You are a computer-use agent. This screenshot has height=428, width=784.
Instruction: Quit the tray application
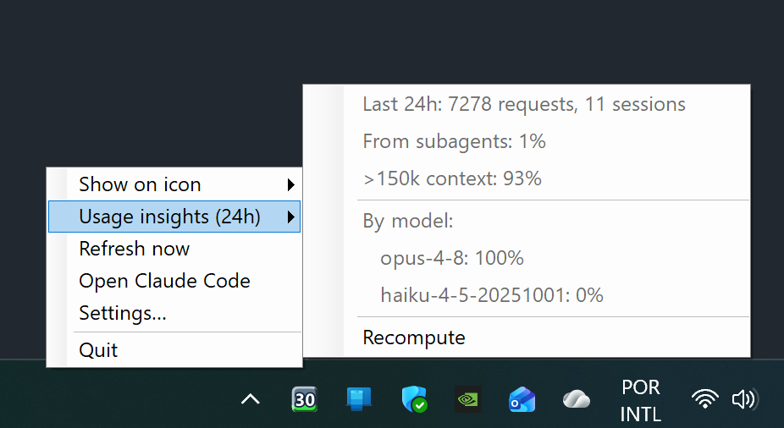pyautogui.click(x=174, y=350)
